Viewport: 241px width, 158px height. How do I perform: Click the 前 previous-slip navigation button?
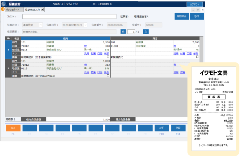coord(123,32)
